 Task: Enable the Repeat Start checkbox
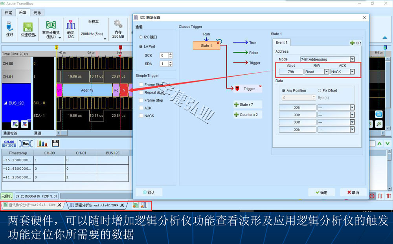pos(141,92)
